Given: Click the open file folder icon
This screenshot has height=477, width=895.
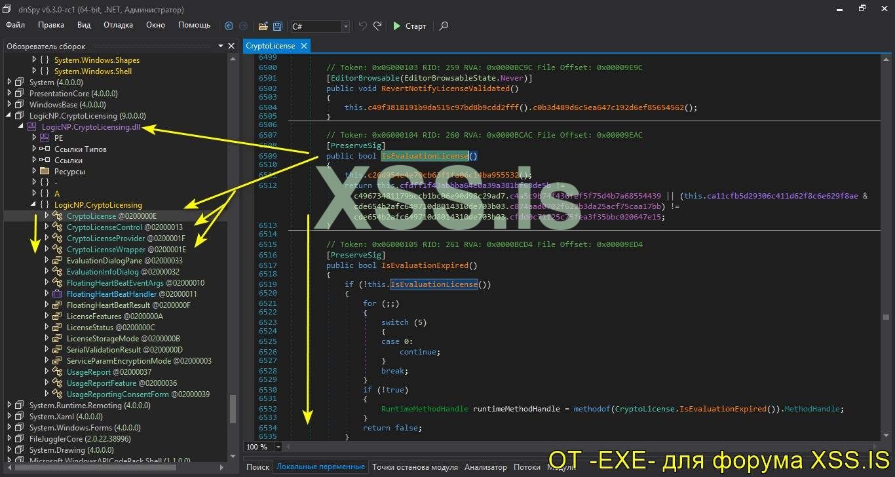Looking at the screenshot, I should click(263, 26).
